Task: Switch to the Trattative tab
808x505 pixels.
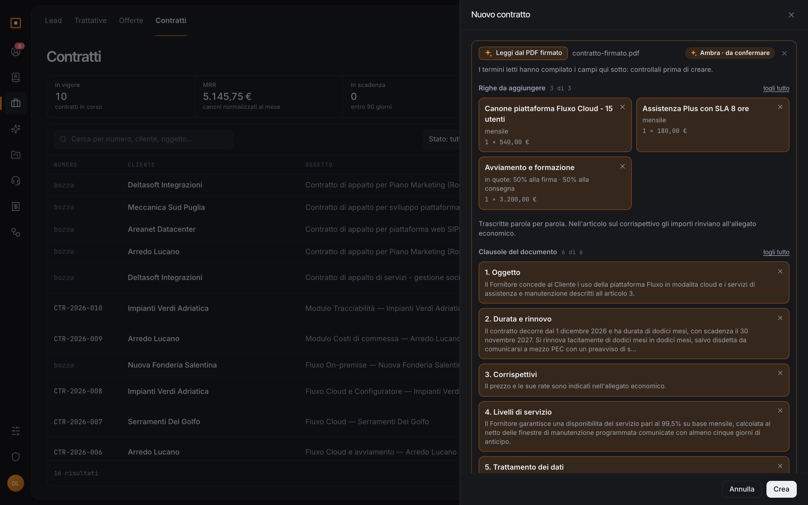Action: pyautogui.click(x=90, y=20)
